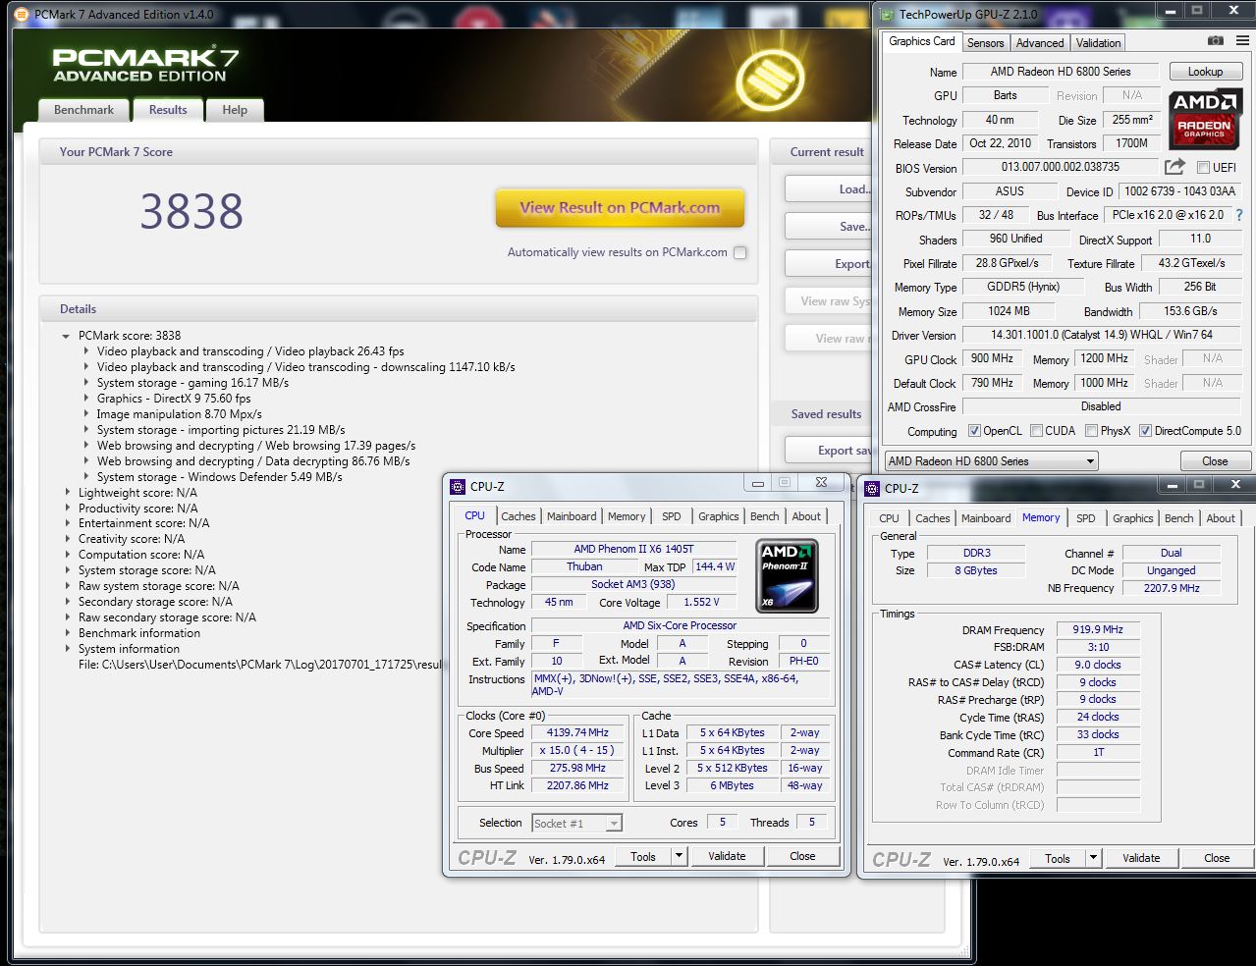1256x966 pixels.
Task: Click the DRAM Frequency value 919.9 MHz
Action: click(x=1098, y=630)
